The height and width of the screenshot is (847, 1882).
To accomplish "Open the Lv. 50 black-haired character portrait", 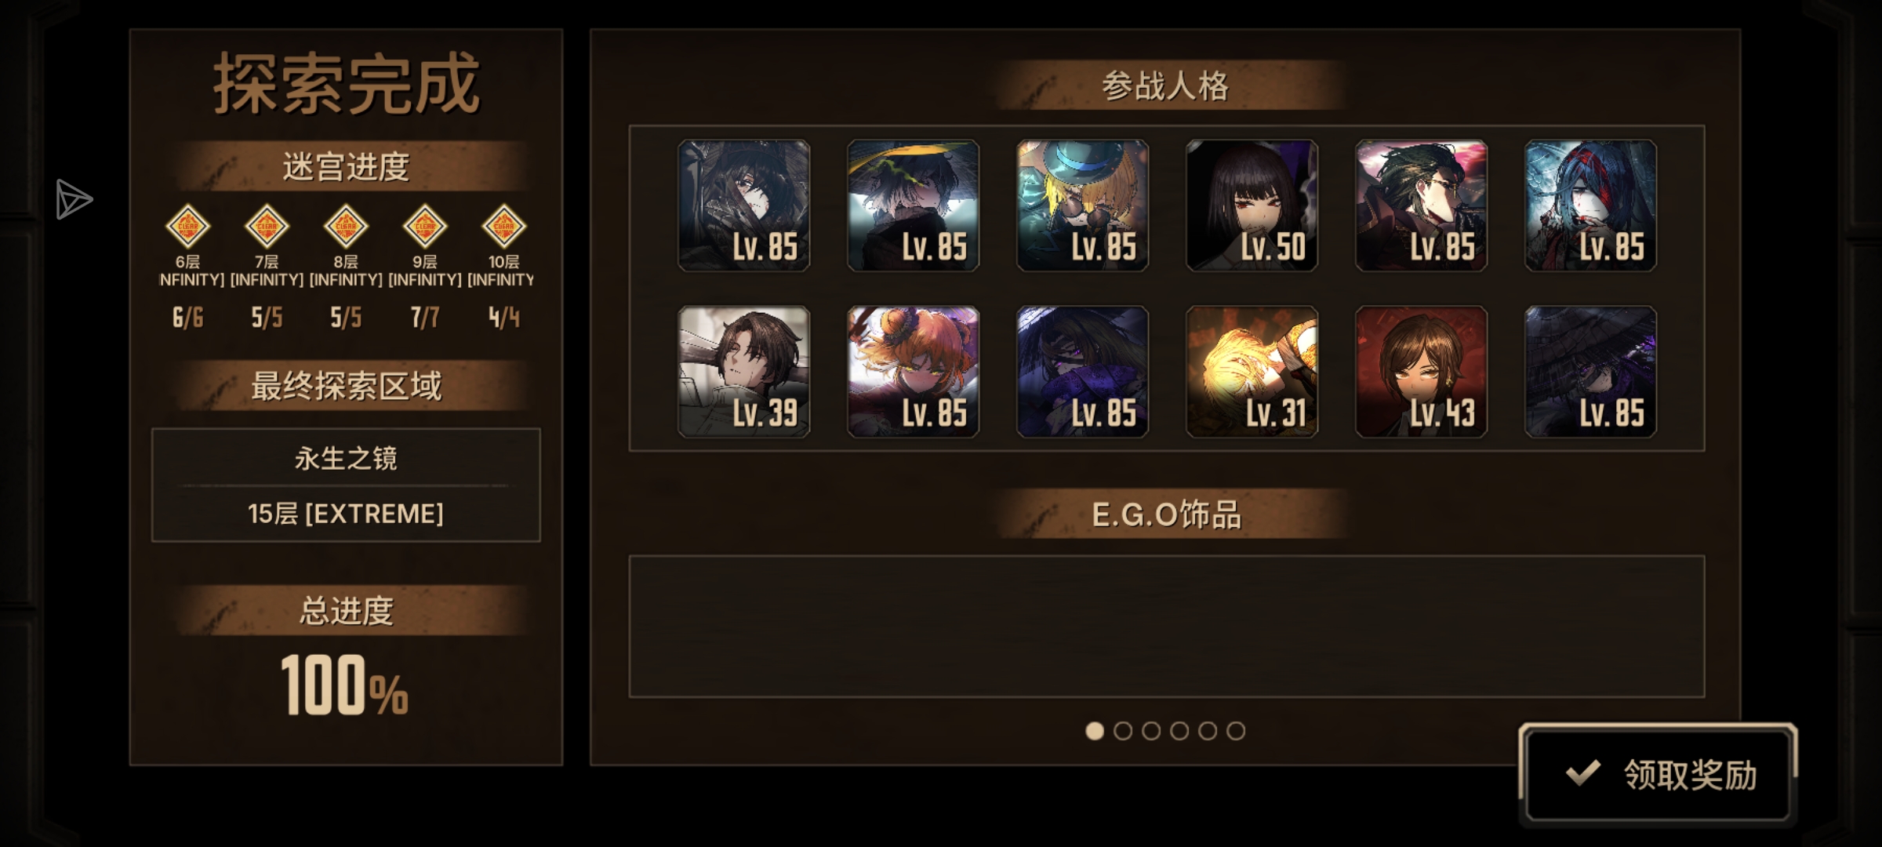I will pos(1252,205).
